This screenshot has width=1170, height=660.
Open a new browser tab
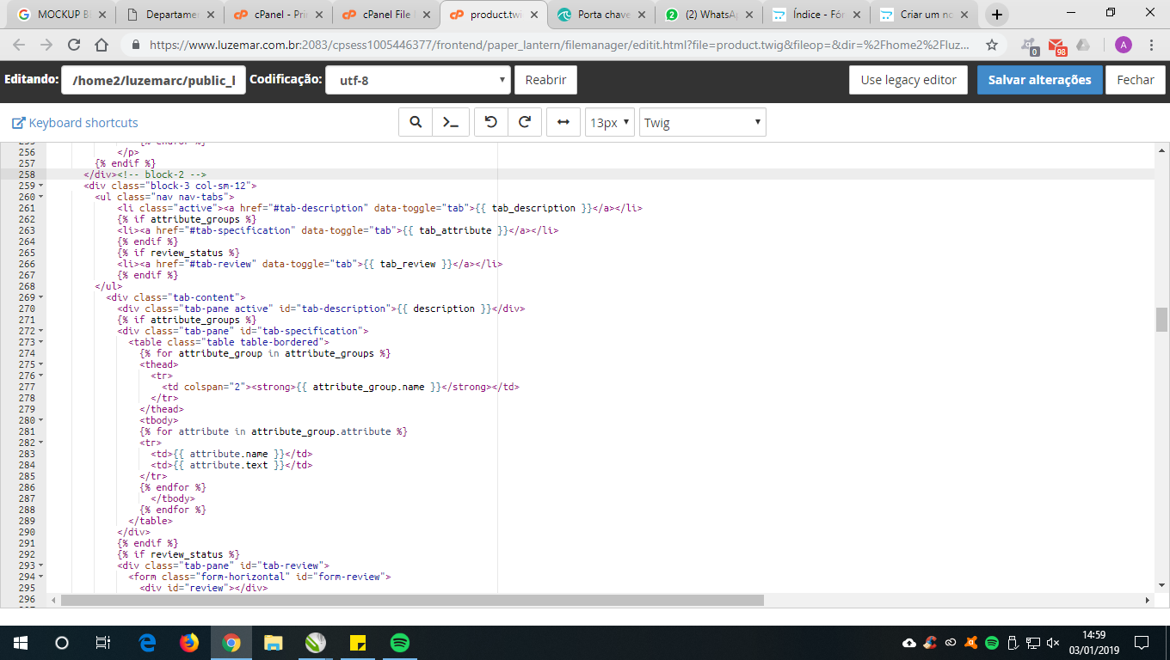[997, 15]
